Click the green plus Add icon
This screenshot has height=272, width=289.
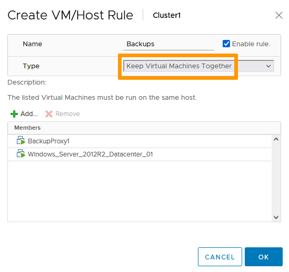click(x=14, y=114)
